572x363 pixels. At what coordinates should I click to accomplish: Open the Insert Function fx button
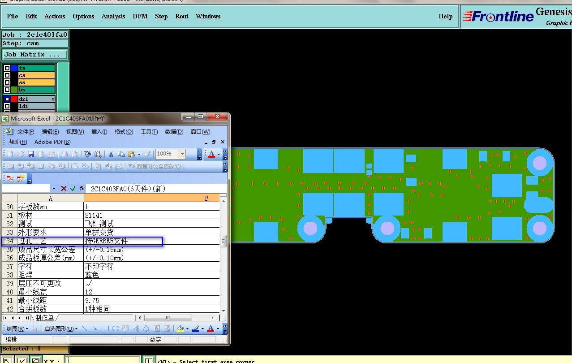pyautogui.click(x=82, y=189)
